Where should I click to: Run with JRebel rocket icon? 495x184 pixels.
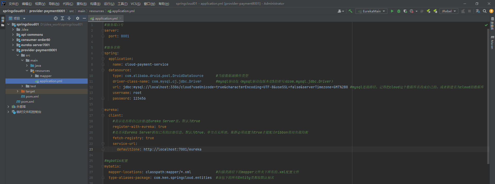point(428,11)
